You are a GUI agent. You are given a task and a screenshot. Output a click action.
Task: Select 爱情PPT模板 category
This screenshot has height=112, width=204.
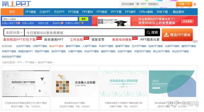pos(123,46)
